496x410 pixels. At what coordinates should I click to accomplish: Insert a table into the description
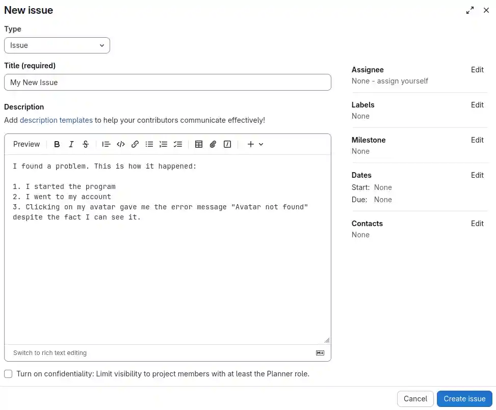[199, 144]
